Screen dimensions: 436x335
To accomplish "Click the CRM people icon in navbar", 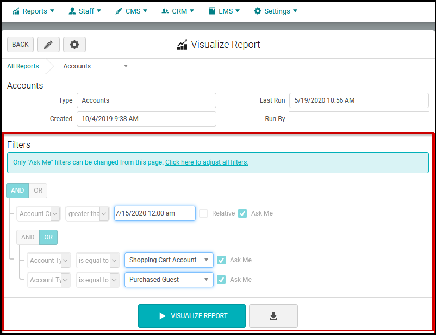I will click(165, 11).
